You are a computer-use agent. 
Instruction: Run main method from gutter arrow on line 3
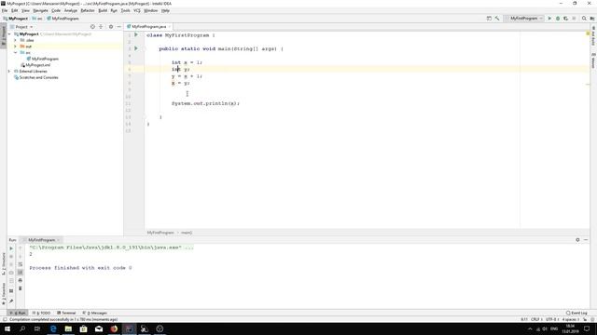136,48
